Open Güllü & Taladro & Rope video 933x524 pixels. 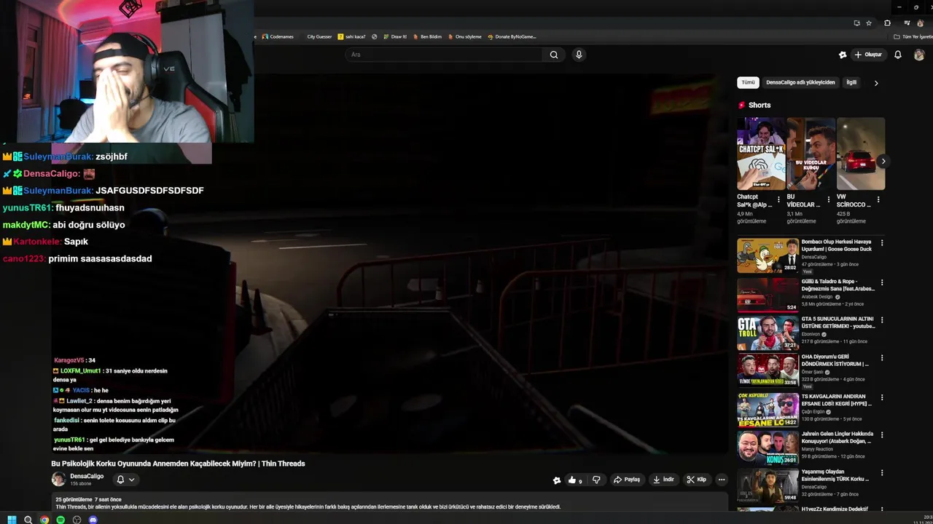coord(768,295)
